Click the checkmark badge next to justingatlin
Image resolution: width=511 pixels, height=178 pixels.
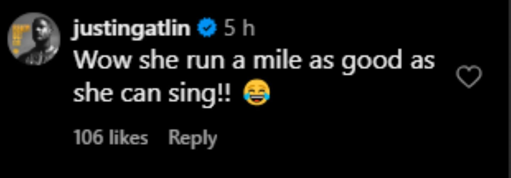[207, 27]
